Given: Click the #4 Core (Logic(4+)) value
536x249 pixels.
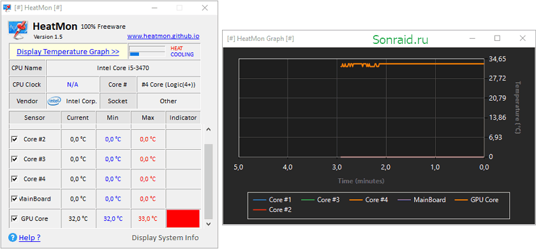Looking at the screenshot, I should click(168, 85).
